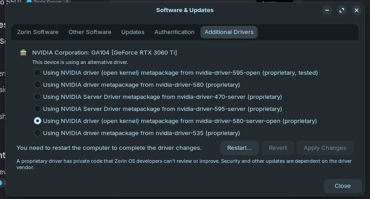Select the nvidia-driver-580 proprietary option

pos(38,85)
